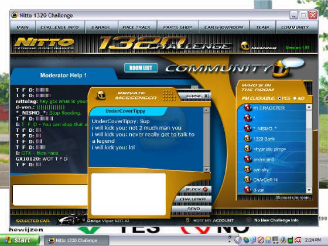Click private messenger scrollbar down arrow
The width and height of the screenshot is (328, 246).
pyautogui.click(x=206, y=169)
